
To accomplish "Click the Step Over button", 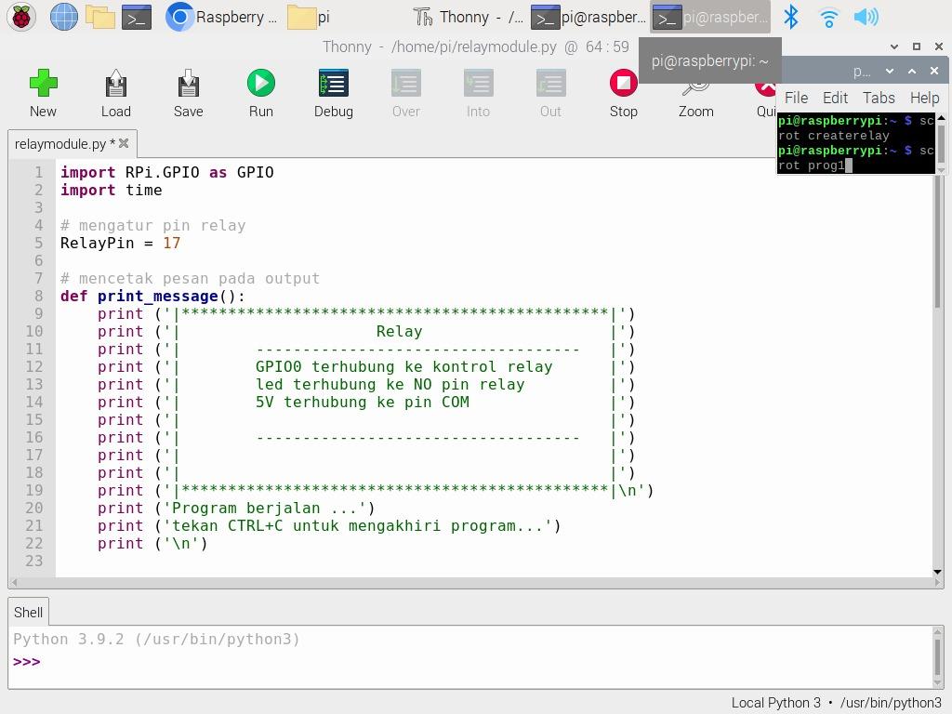I will (405, 93).
